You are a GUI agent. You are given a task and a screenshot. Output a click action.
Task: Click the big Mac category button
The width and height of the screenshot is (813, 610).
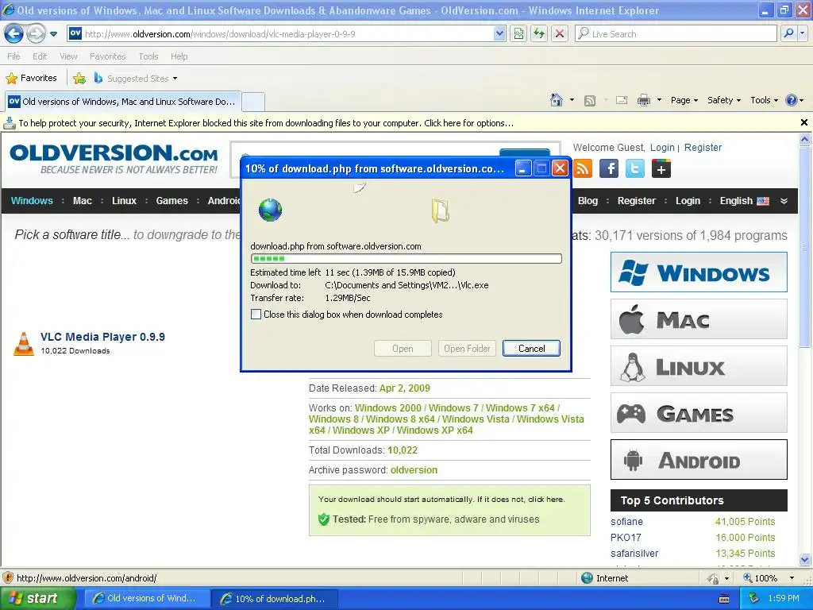(699, 319)
